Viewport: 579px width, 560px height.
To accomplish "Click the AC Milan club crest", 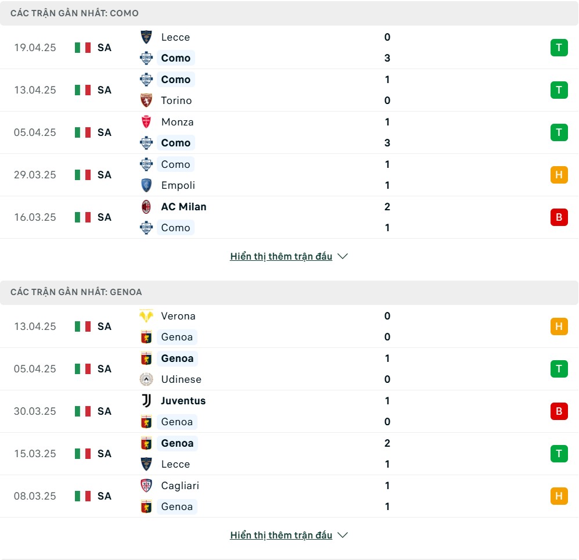I will [146, 207].
